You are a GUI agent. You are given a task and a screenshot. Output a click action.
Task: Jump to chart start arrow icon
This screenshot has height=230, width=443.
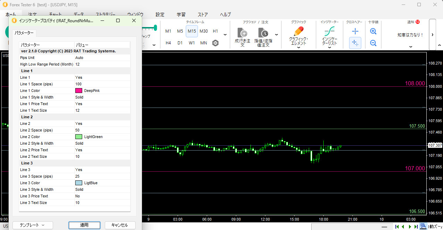397,227
